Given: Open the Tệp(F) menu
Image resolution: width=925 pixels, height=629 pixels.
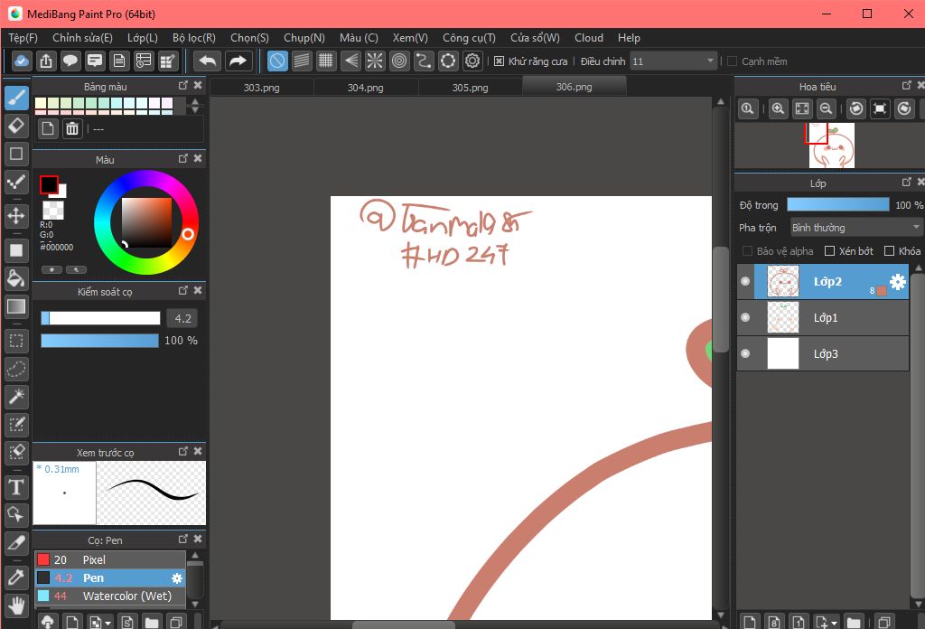Looking at the screenshot, I should [23, 38].
